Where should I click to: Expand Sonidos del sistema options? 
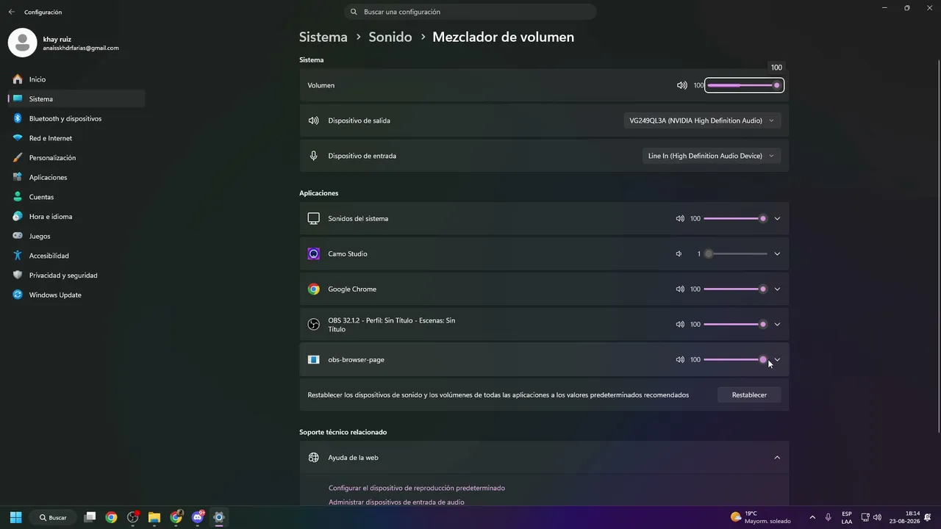pyautogui.click(x=777, y=218)
